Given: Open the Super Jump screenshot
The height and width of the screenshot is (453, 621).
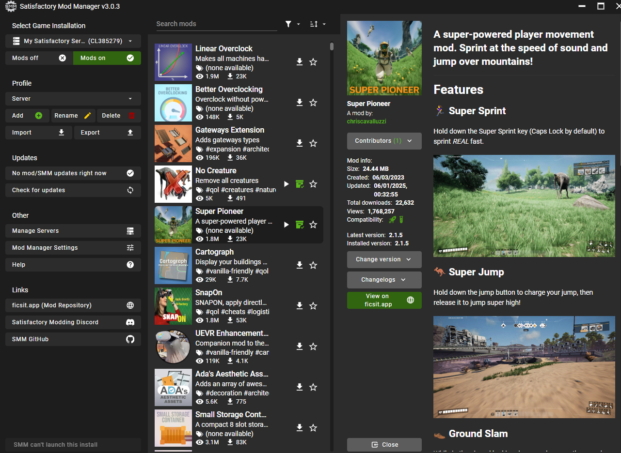Looking at the screenshot, I should [x=524, y=367].
